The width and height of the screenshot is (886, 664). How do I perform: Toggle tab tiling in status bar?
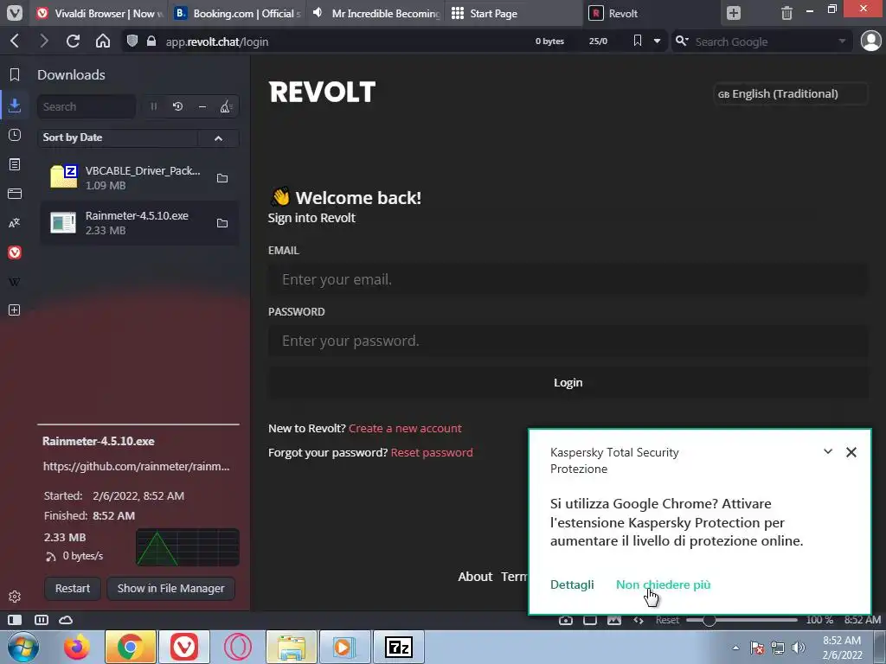tap(590, 620)
